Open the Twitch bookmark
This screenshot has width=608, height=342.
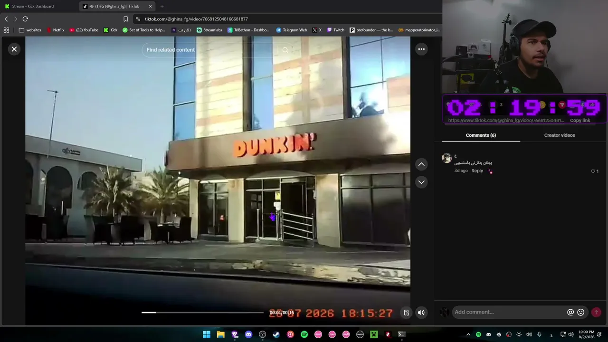pyautogui.click(x=335, y=30)
